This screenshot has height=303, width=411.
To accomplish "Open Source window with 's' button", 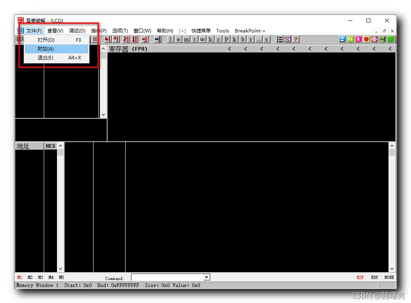I will point(267,39).
